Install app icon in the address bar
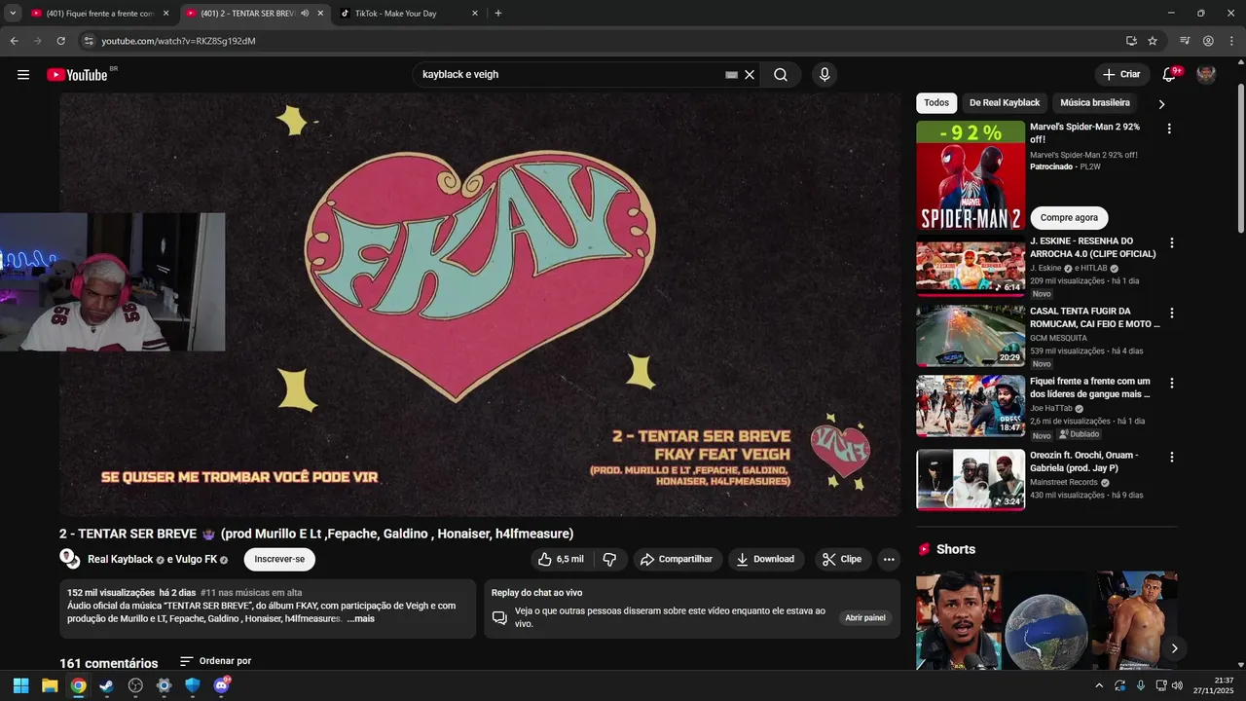 coord(1131,41)
